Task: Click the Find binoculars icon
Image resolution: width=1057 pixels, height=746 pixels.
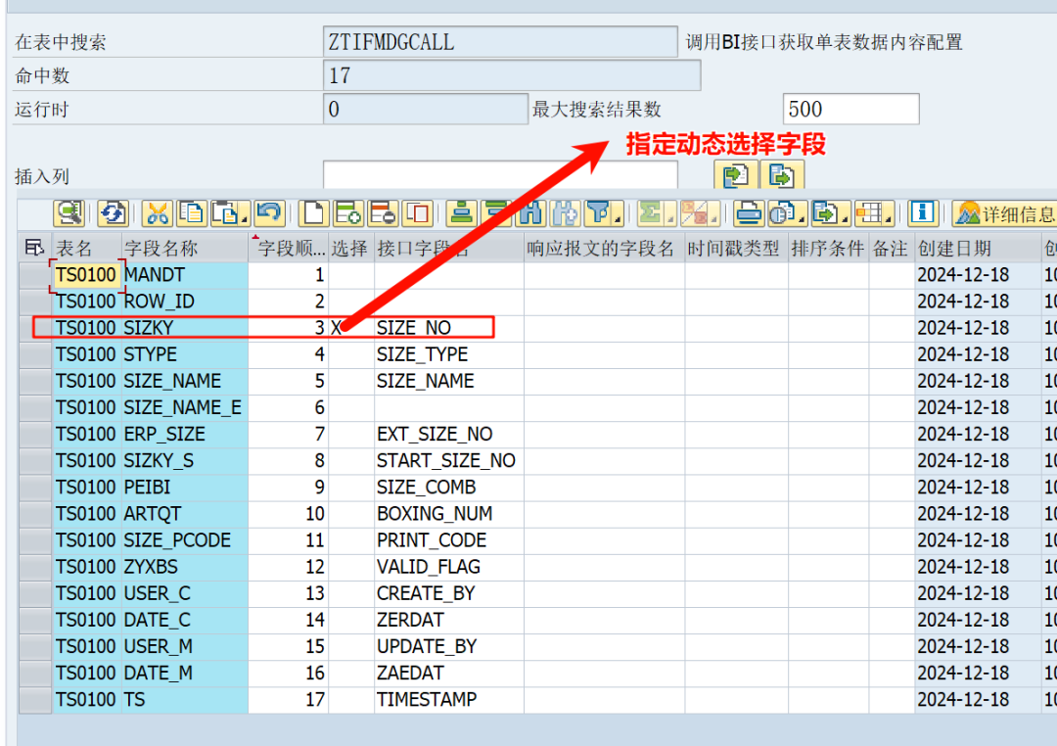Action: [531, 213]
